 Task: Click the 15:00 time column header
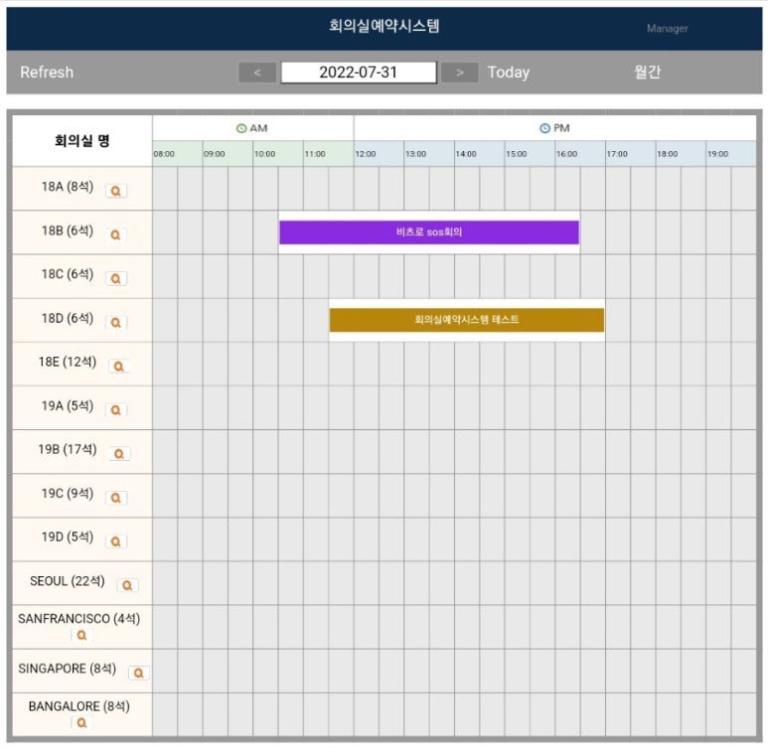click(x=530, y=154)
